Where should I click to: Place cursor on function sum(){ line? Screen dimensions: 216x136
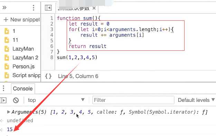(x=79, y=18)
